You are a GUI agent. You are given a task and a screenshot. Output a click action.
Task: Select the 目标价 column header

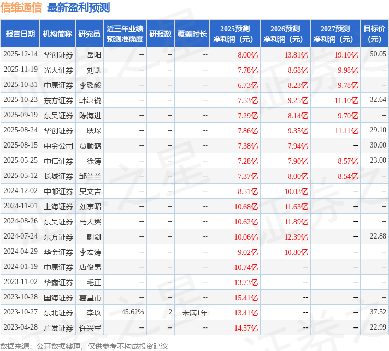pos(374,34)
